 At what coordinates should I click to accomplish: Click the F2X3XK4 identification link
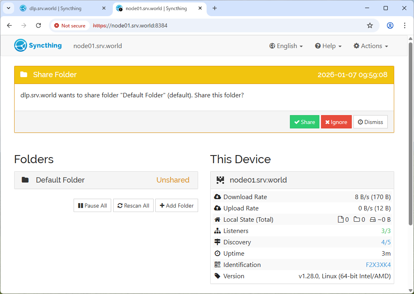[x=378, y=265]
